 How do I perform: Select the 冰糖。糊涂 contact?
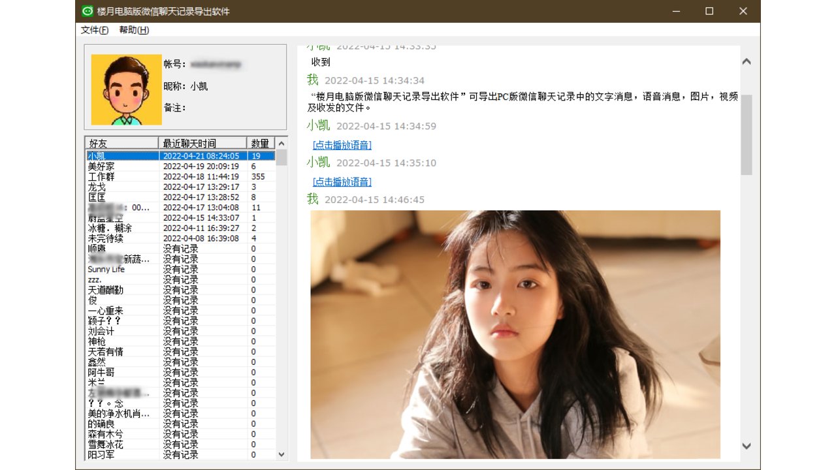tap(108, 228)
